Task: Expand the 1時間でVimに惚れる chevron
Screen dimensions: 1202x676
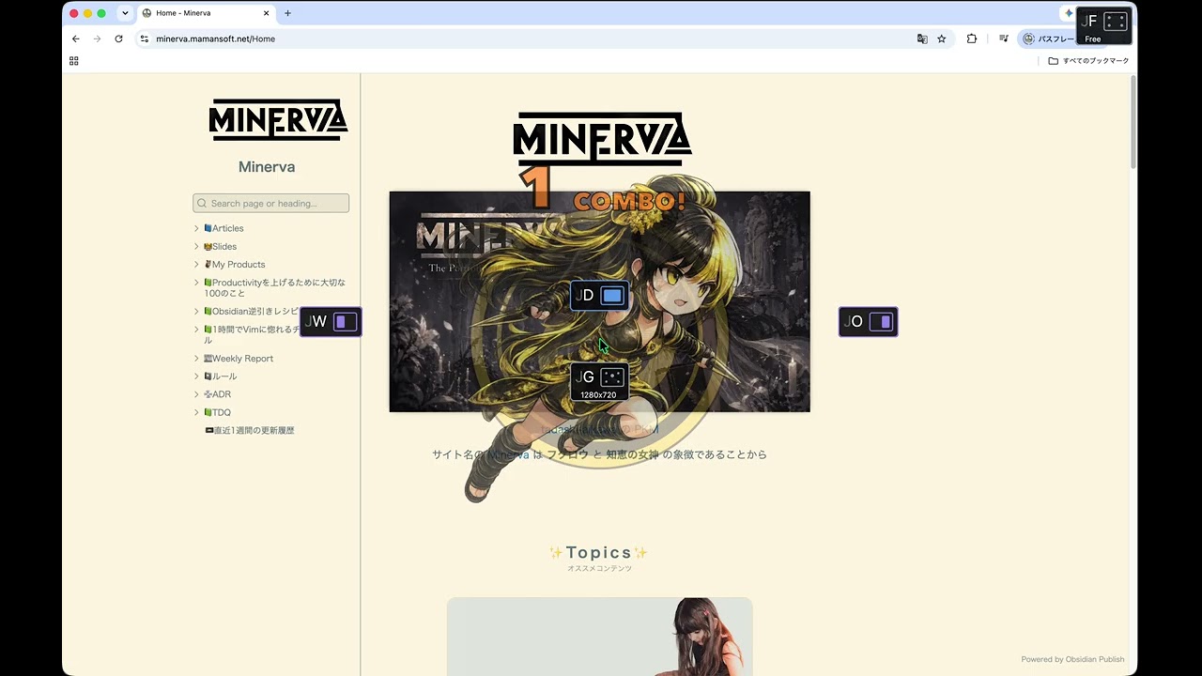Action: coord(196,329)
